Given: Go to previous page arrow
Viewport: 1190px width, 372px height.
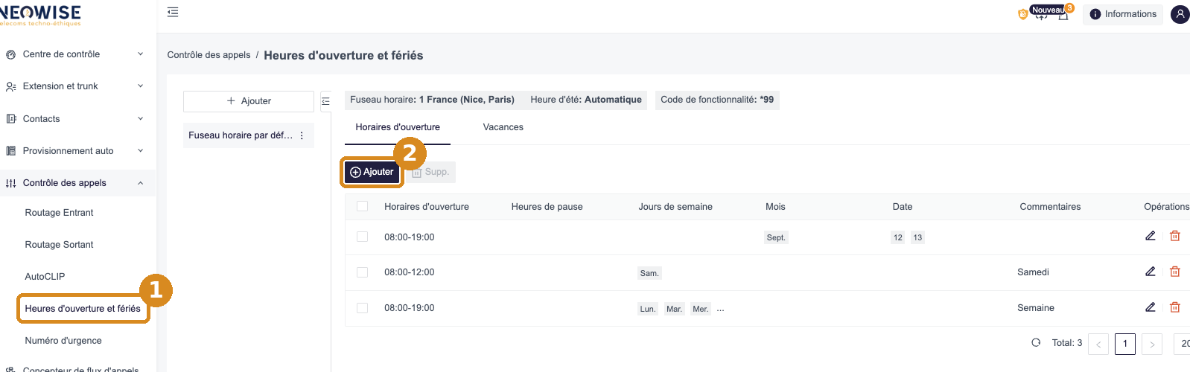Looking at the screenshot, I should coord(1098,344).
